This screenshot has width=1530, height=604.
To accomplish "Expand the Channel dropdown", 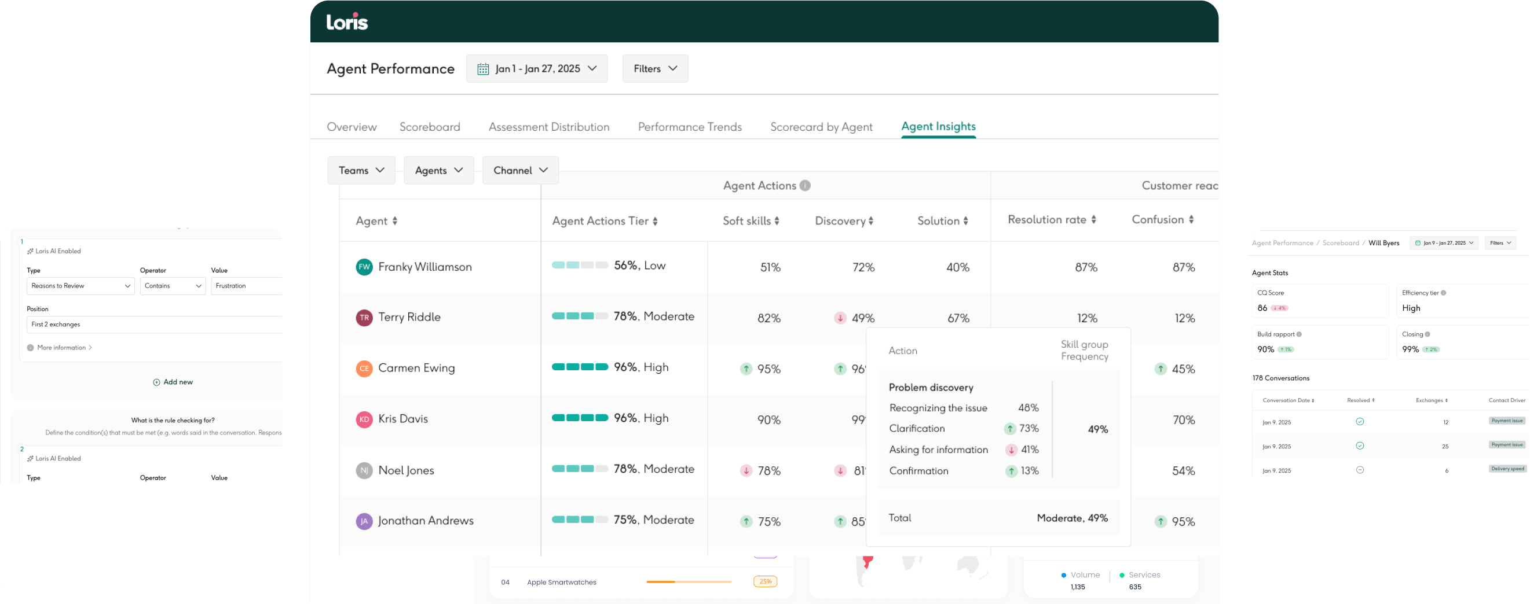I will pyautogui.click(x=519, y=170).
